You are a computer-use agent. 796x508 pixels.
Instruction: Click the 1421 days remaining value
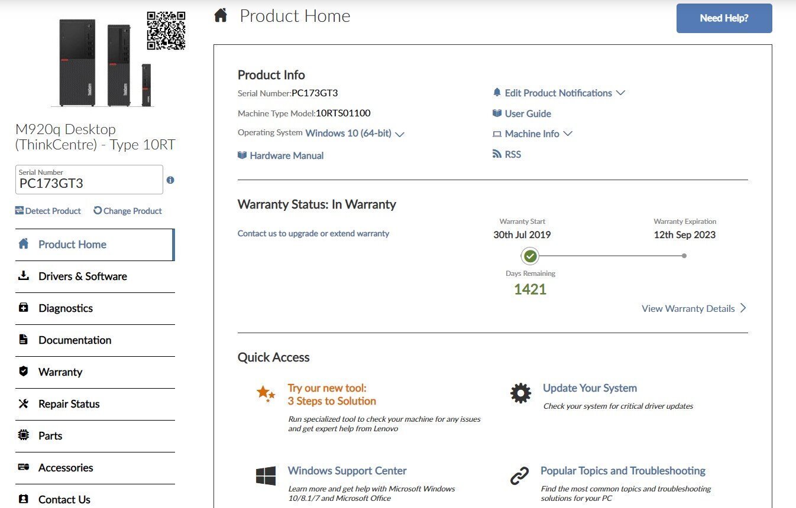pyautogui.click(x=530, y=289)
